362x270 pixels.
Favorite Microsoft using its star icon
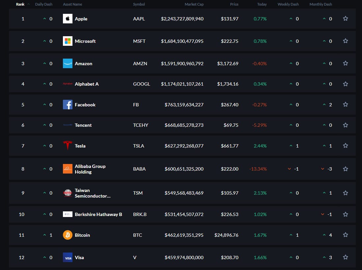coord(346,41)
